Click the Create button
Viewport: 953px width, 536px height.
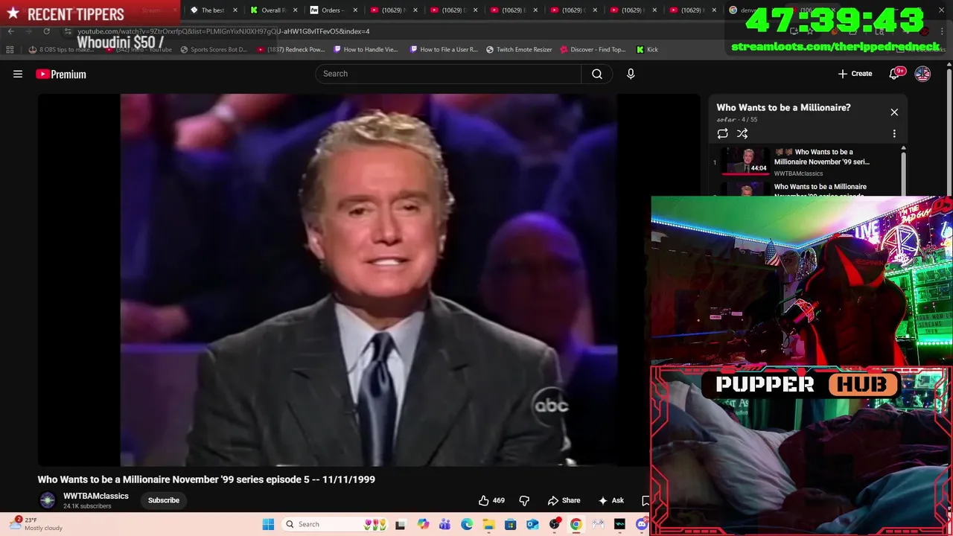coord(855,74)
